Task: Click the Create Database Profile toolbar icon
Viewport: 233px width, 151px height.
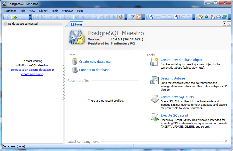Action: [x=14, y=17]
